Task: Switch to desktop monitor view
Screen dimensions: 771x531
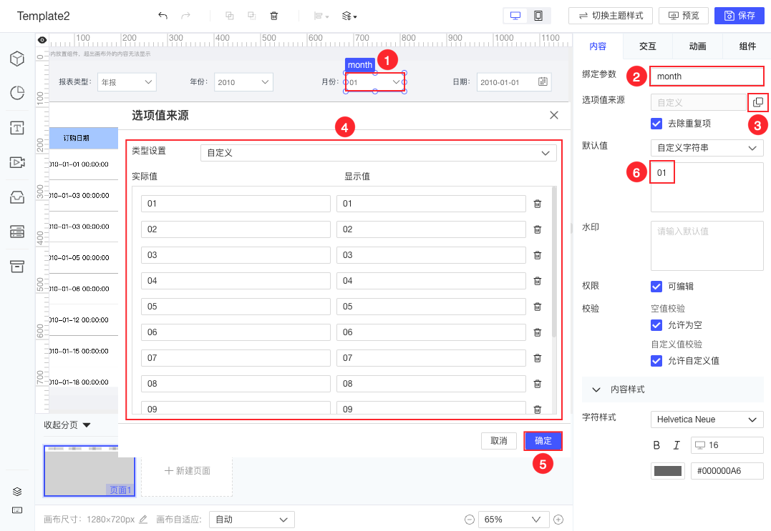Action: 515,16
